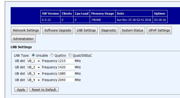Select Quad/DiSEqC LNB type

(70, 55)
